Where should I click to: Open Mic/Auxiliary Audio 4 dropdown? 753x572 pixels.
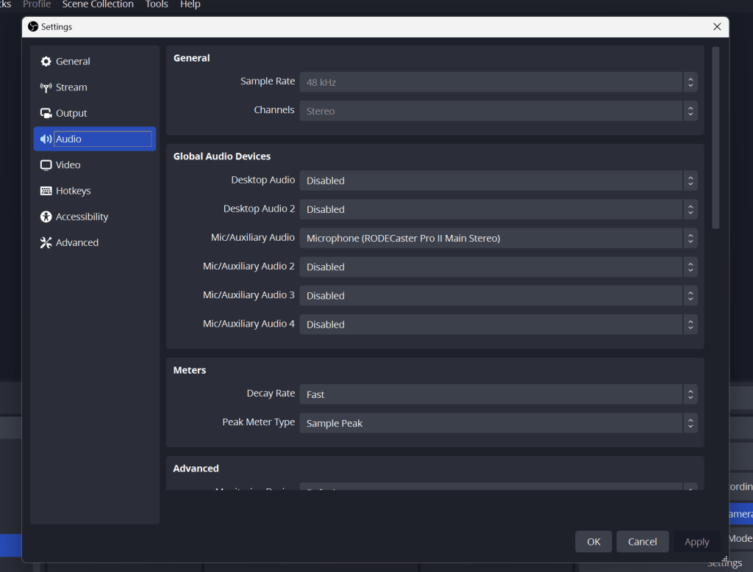point(499,325)
